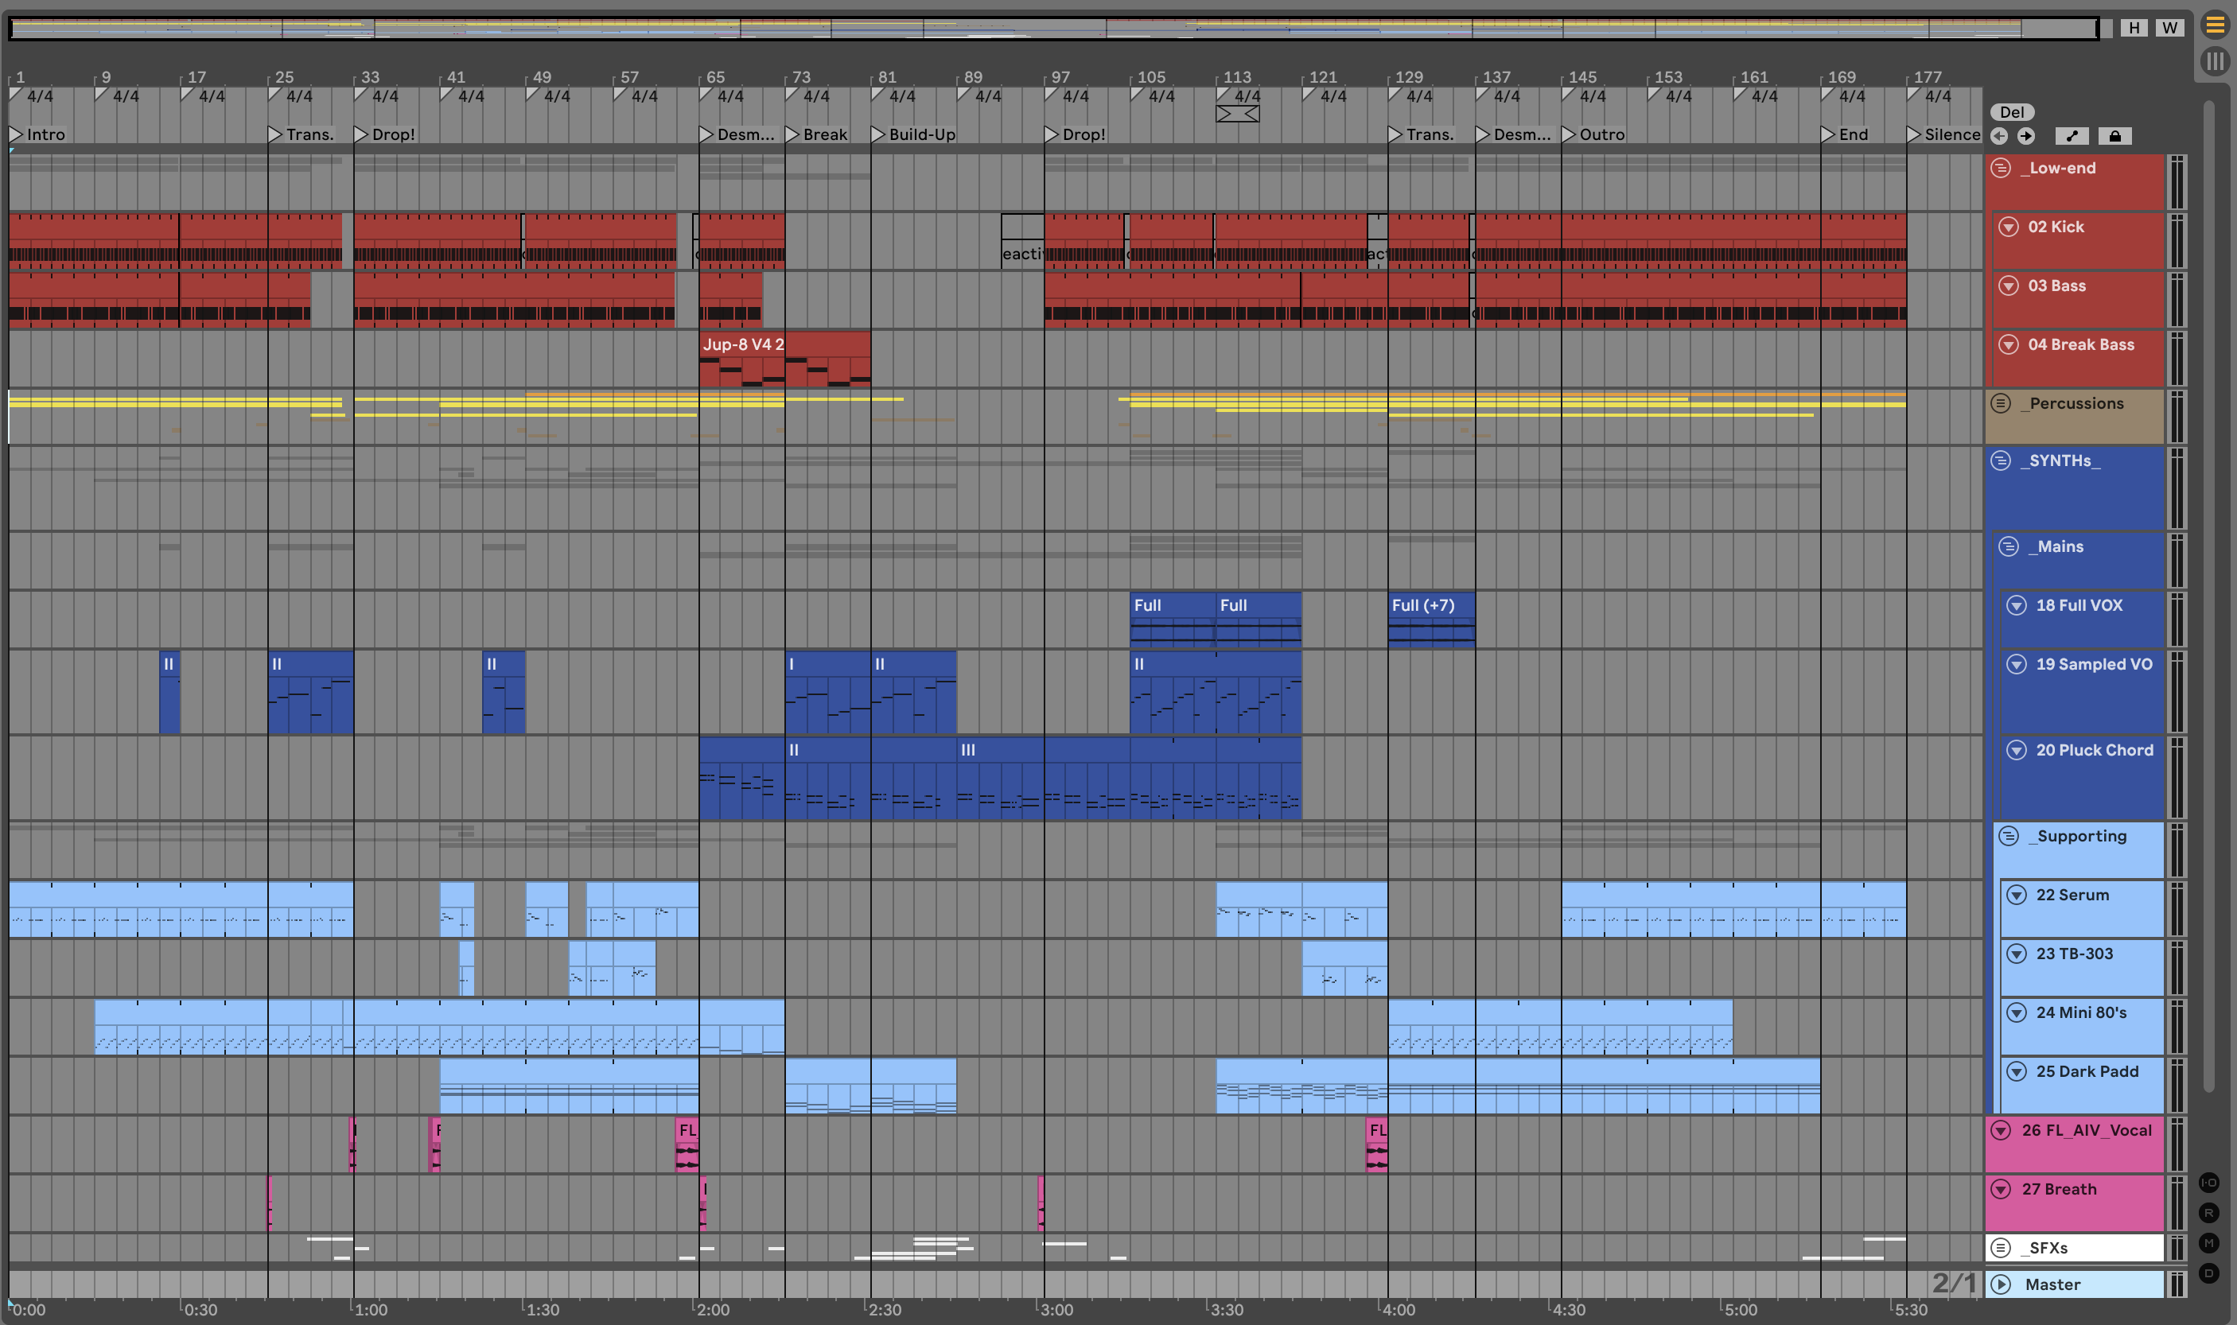Screen dimensions: 2237x1325
Task: Collapse the 02 Kick track
Action: (x=2009, y=227)
